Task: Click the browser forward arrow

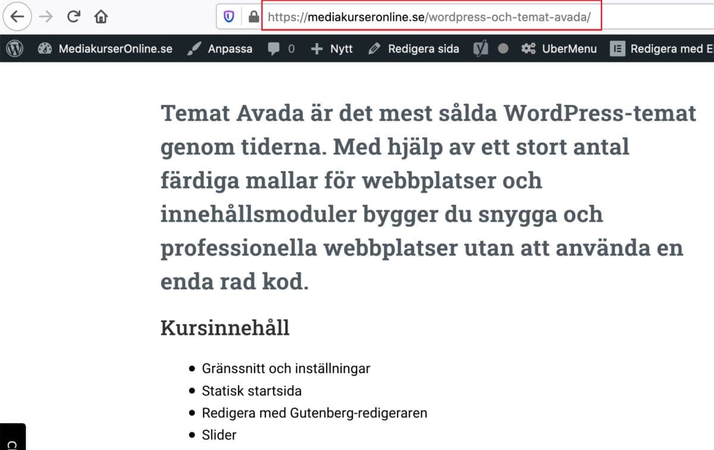Action: click(x=45, y=17)
